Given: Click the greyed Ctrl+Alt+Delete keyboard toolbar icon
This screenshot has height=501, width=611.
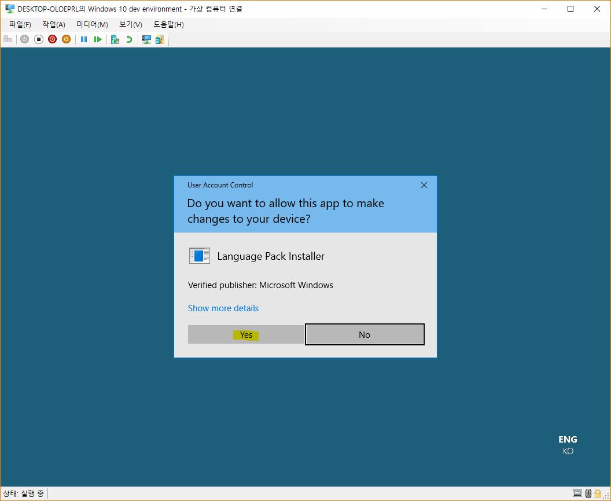Looking at the screenshot, I should (x=8, y=39).
